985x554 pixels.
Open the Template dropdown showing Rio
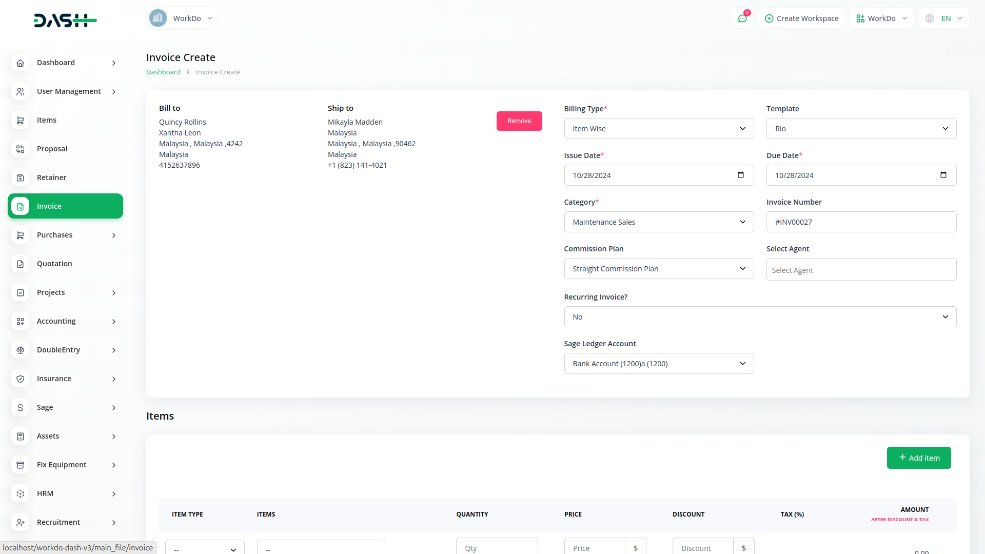point(861,129)
